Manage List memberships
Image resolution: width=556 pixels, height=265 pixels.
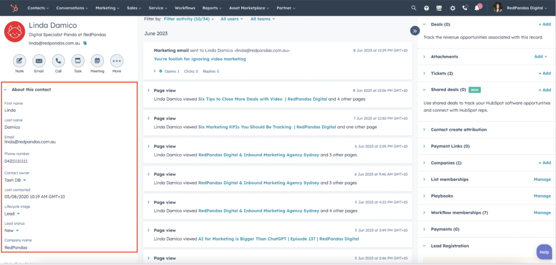[x=542, y=180]
